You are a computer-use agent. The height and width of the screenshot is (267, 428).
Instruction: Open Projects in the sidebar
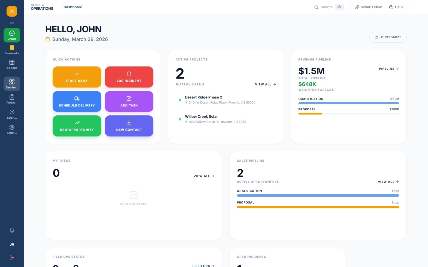(12, 99)
